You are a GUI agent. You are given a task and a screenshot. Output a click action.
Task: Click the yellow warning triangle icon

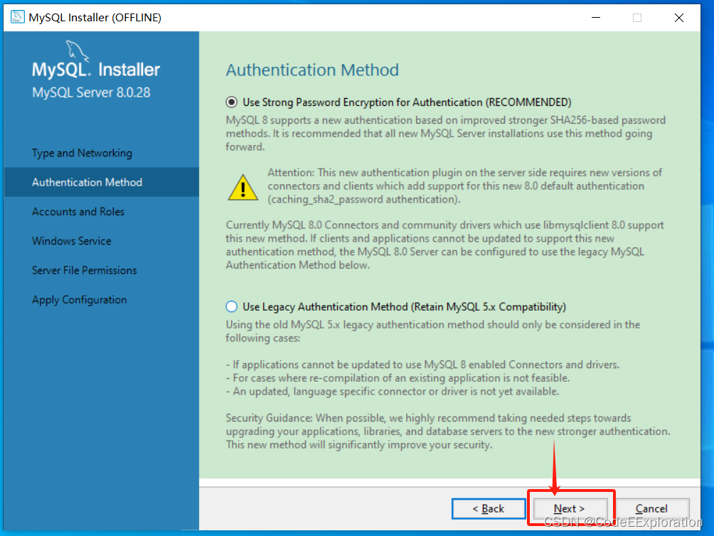tap(243, 188)
